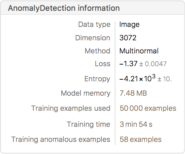Click the -4.21×10³ entropy value
Viewport: 185px width, 154px height.
tap(137, 78)
